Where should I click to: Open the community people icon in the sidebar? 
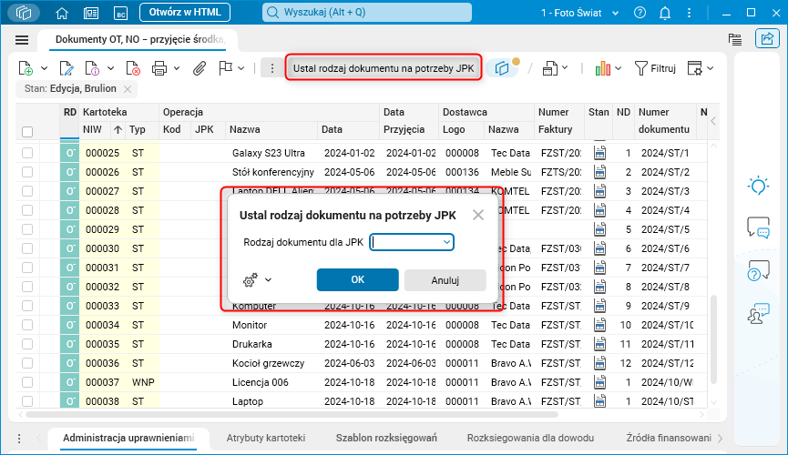[x=758, y=314]
